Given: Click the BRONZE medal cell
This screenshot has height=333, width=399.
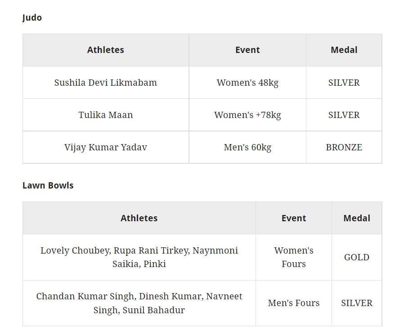Looking at the screenshot, I should 344,147.
